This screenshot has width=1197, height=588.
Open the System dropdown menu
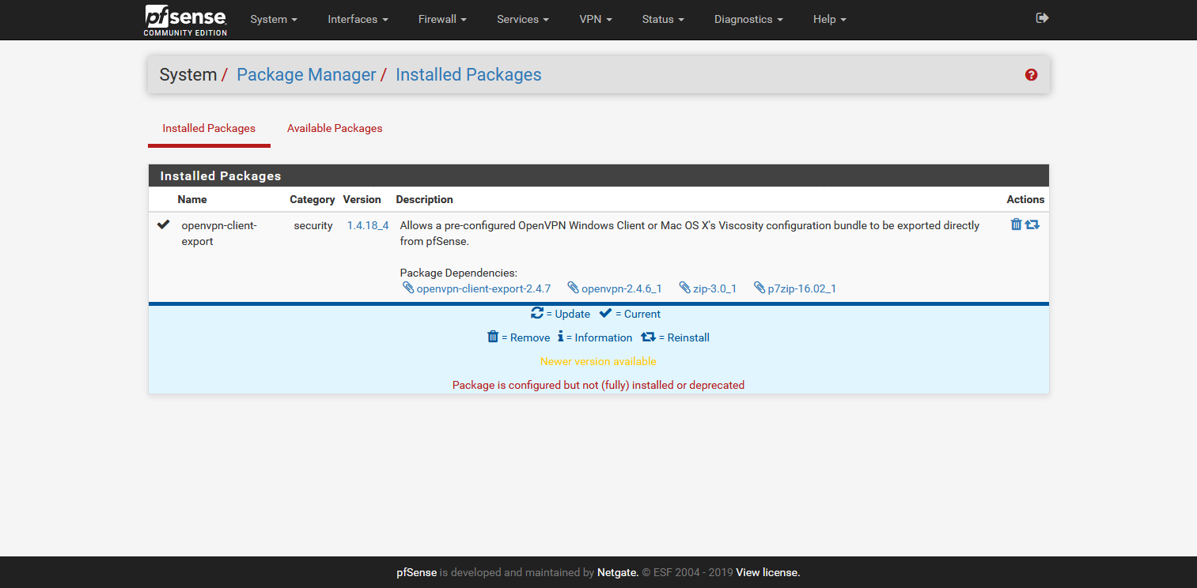coord(274,19)
